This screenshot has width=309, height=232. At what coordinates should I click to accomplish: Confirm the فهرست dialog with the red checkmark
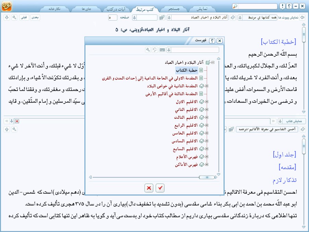160,188
